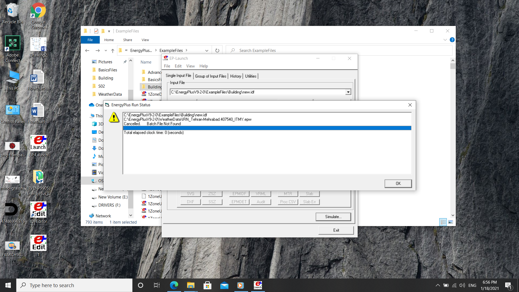Open the Group of Input Files tab
Viewport: 519px width, 292px height.
pyautogui.click(x=211, y=76)
